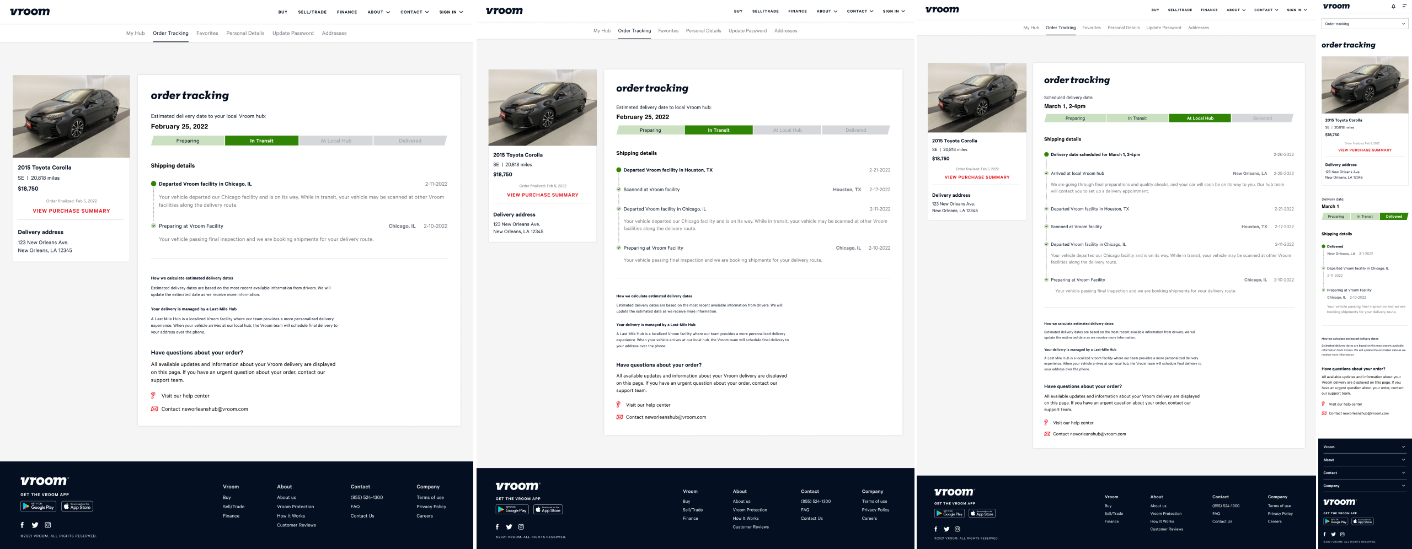Open App Store badge in second desktop mockup footer
The width and height of the screenshot is (1412, 549).
pos(548,510)
